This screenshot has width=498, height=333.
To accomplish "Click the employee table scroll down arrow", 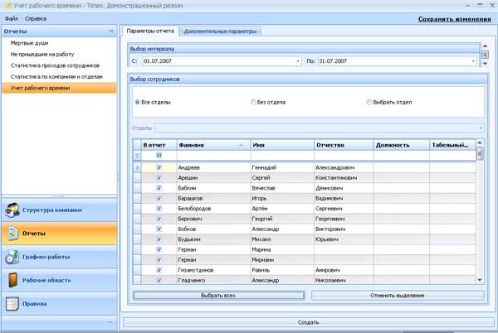I will 480,280.
